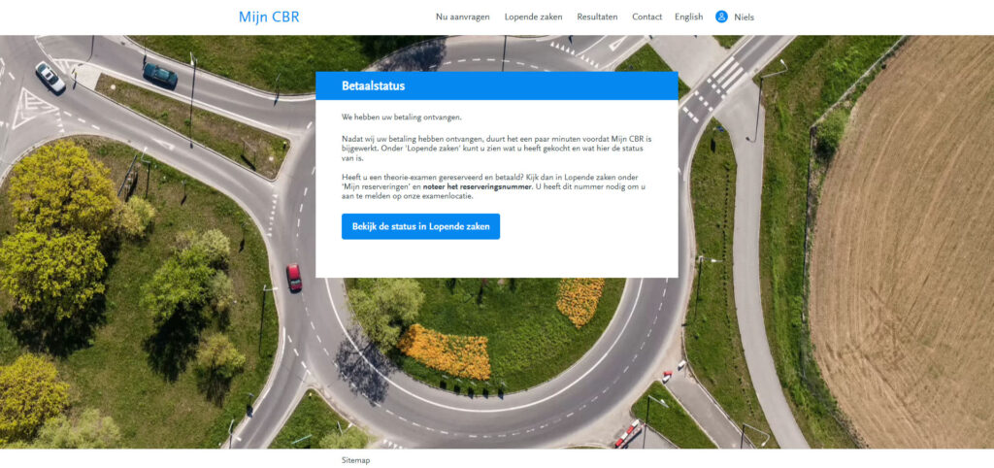The image size is (994, 468).
Task: Click the Mijn CBR logo
Action: pos(269,17)
